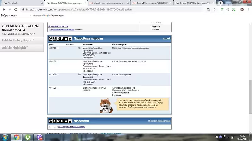Open Viber from the taskbar
The image size is (252, 141).
[x=39, y=138]
